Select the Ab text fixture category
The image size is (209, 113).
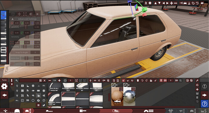pyautogui.click(x=44, y=86)
